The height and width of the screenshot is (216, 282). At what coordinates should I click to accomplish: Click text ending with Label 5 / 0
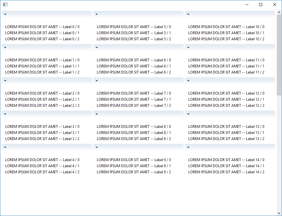point(134,27)
